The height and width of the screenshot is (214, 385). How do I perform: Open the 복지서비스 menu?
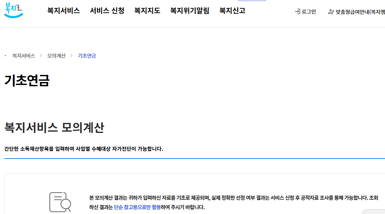[x=63, y=10]
